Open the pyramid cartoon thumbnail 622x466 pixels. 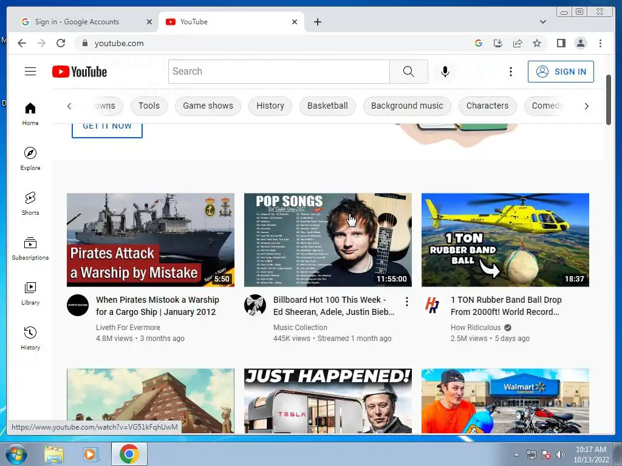tap(151, 400)
